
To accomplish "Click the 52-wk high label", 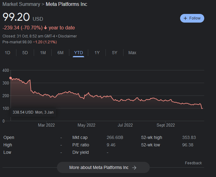I will tap(152, 137).
